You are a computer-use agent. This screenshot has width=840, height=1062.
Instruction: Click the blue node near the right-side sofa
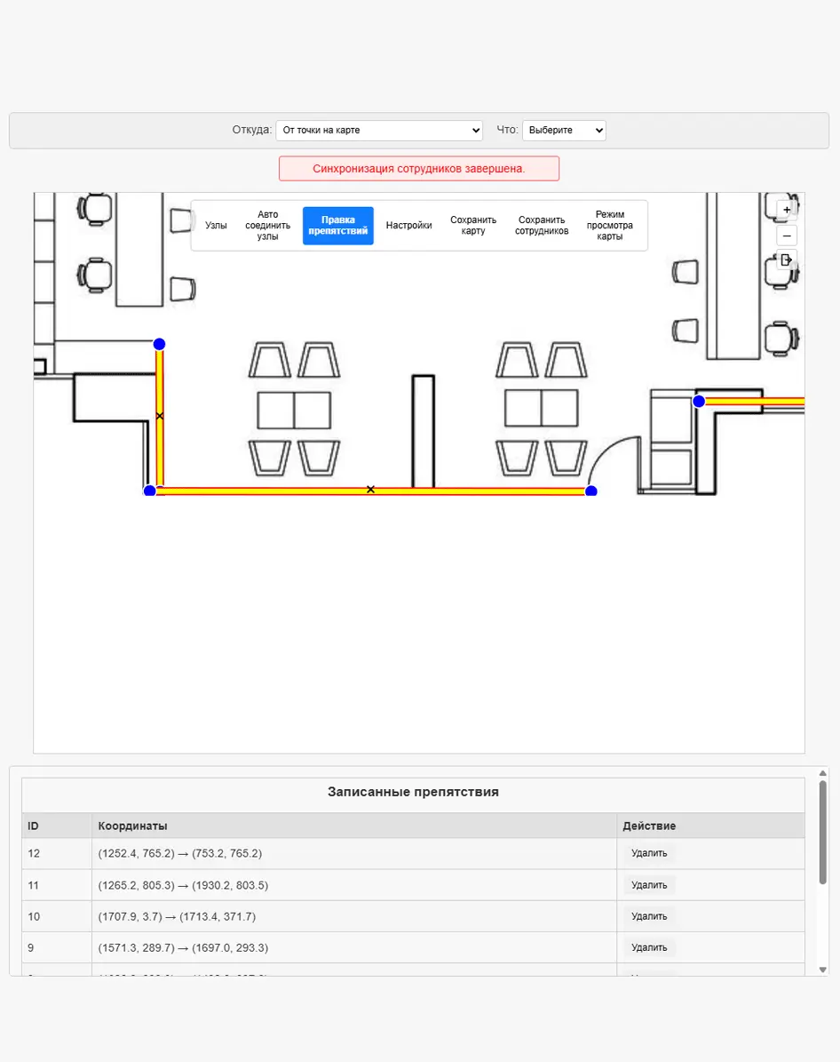pos(699,402)
